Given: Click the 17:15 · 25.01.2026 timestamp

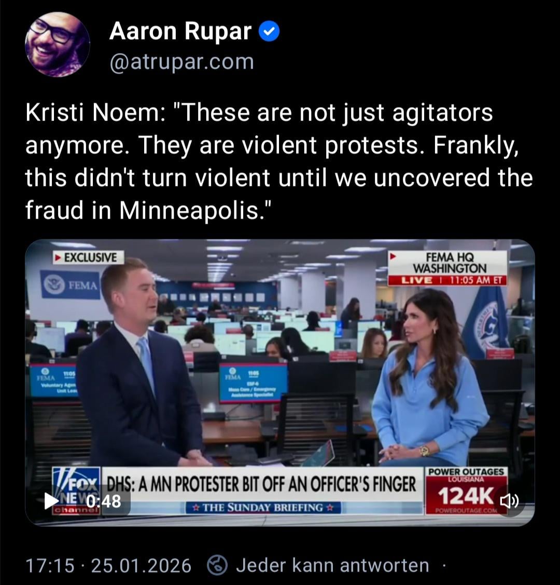Looking at the screenshot, I should [108, 566].
